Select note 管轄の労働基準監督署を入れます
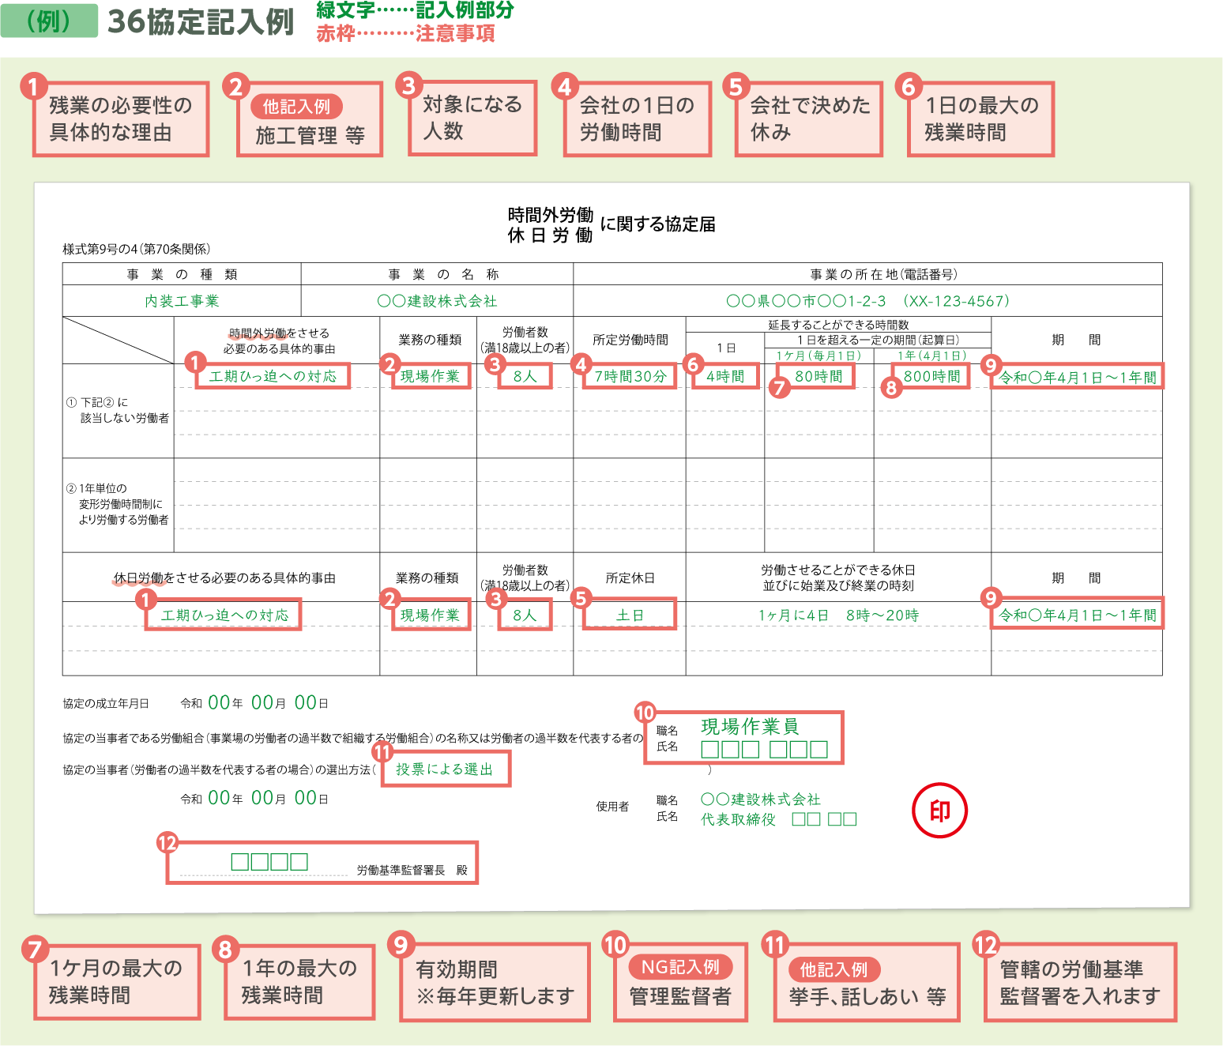This screenshot has height=1046, width=1223. (x=1079, y=983)
